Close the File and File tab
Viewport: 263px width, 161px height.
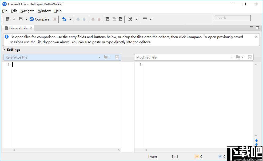click(31, 28)
